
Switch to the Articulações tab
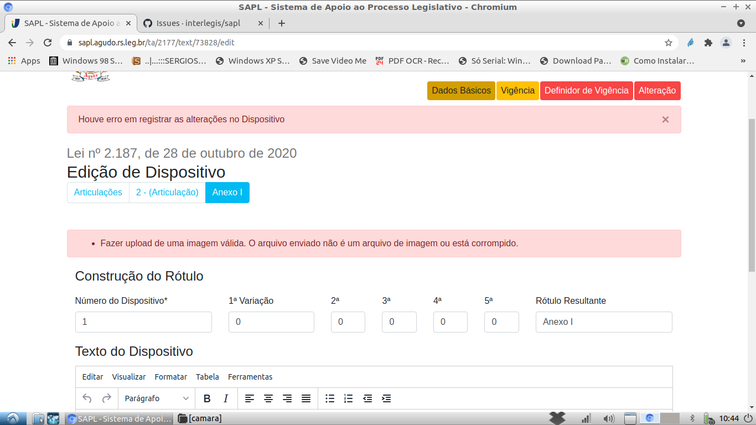(x=98, y=193)
